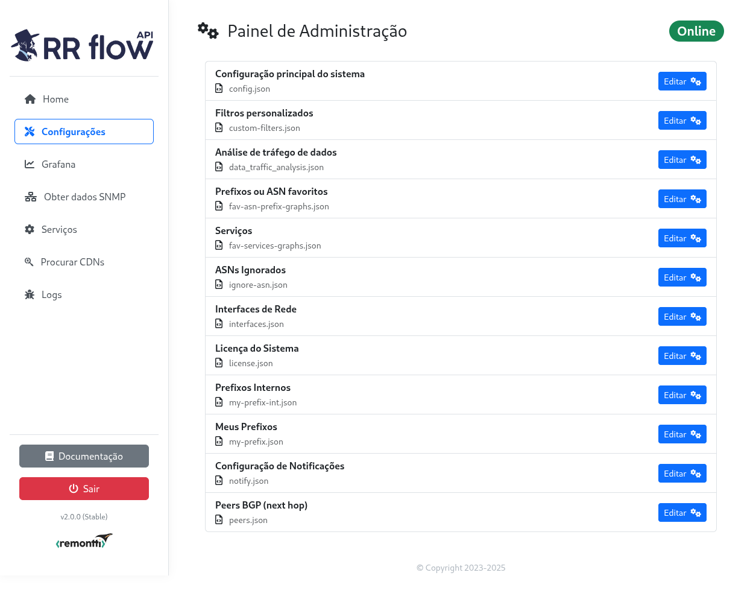Image resolution: width=753 pixels, height=593 pixels.
Task: Click Editar for Licença do Sistema
Action: pyautogui.click(x=682, y=355)
